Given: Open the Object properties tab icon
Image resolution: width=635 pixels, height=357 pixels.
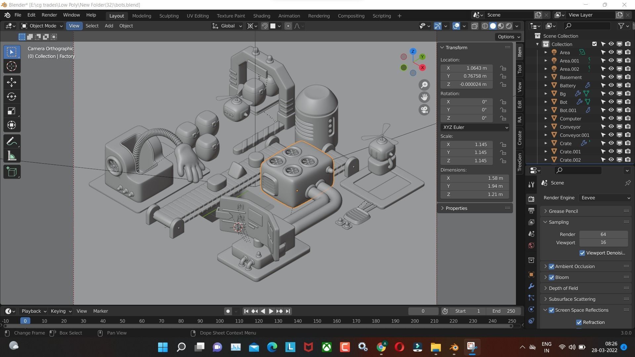Looking at the screenshot, I should click(531, 275).
